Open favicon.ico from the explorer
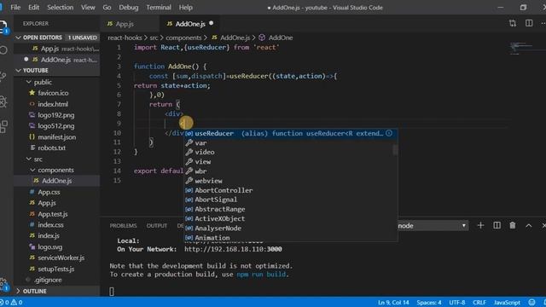Screen dimensions: 546x307 pos(53,93)
